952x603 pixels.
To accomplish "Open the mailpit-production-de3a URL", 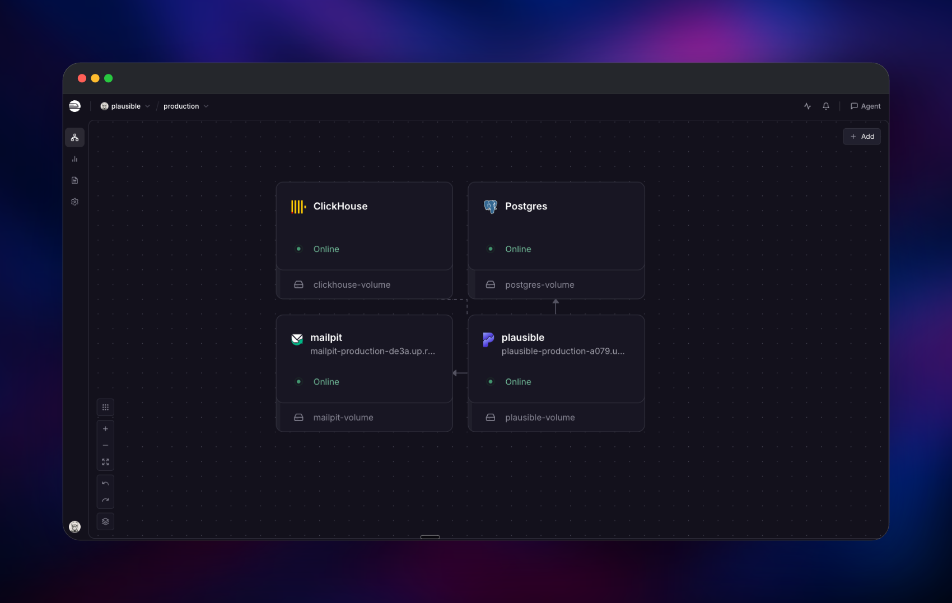I will coord(373,351).
